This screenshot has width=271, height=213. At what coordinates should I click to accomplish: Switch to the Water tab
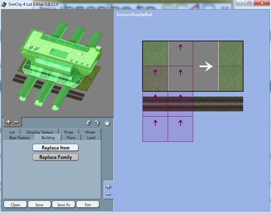[91, 132]
